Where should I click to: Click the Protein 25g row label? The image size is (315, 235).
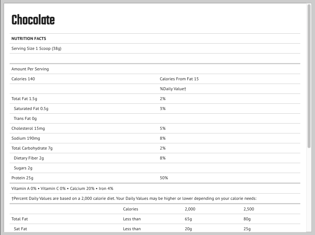(x=22, y=178)
